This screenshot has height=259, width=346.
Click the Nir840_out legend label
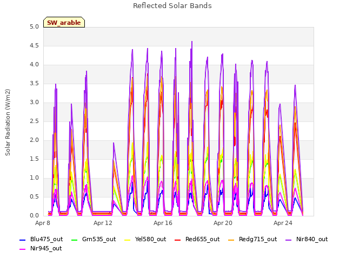(312, 240)
